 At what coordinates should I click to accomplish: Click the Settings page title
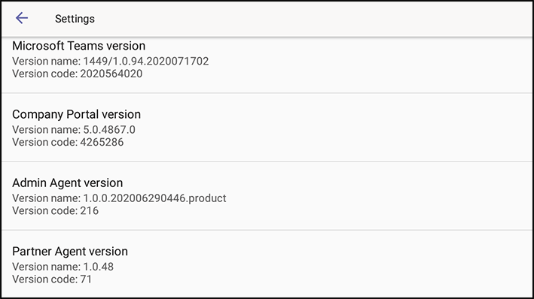pyautogui.click(x=75, y=19)
